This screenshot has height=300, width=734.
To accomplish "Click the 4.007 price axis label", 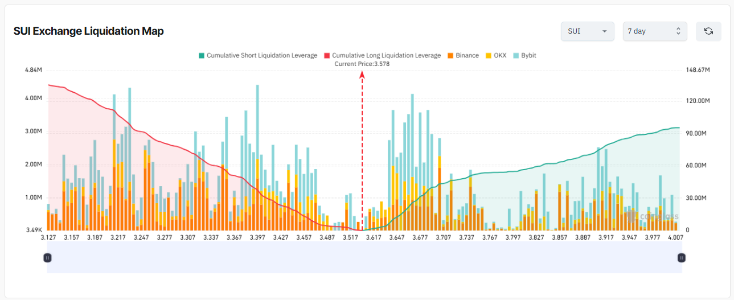I will click(677, 237).
